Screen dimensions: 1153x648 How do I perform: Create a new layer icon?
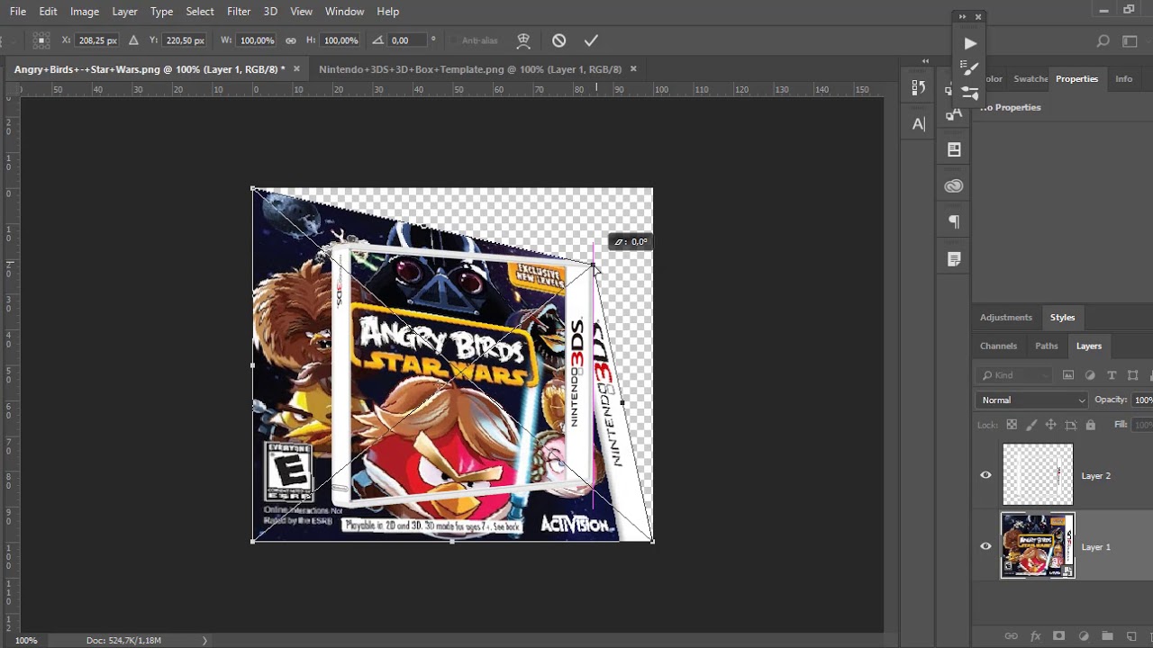pos(1131,636)
